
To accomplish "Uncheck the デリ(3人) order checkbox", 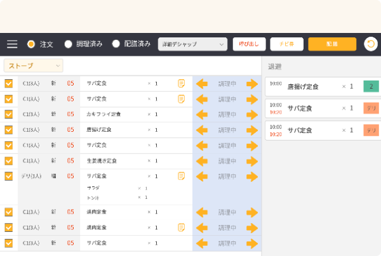I will 9,176.
